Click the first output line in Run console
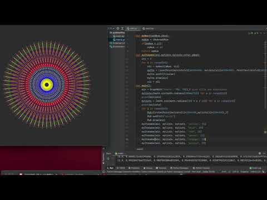This screenshot has width=267, height=200. [x=192, y=157]
